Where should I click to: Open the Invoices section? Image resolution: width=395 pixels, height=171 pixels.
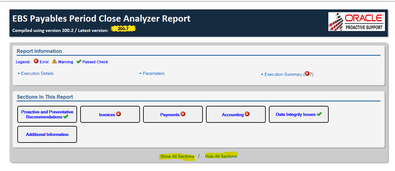(x=110, y=114)
